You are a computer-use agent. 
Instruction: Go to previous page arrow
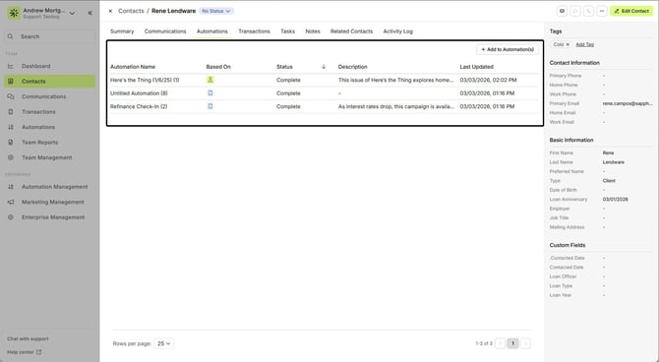click(x=500, y=343)
